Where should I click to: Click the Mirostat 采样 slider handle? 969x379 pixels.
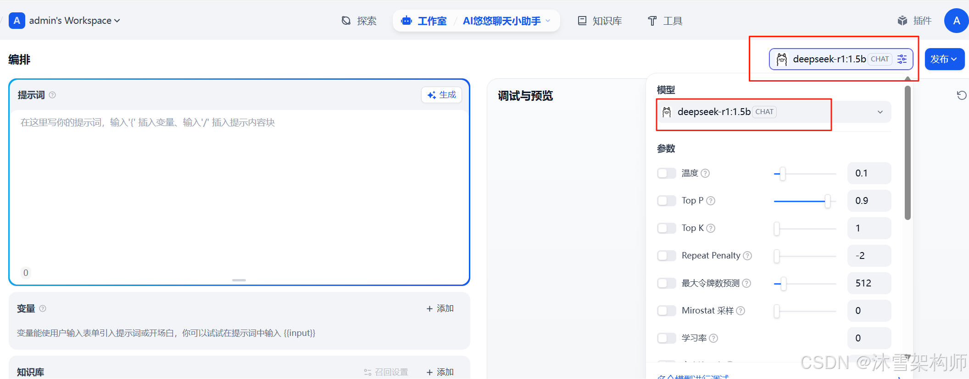(x=777, y=311)
